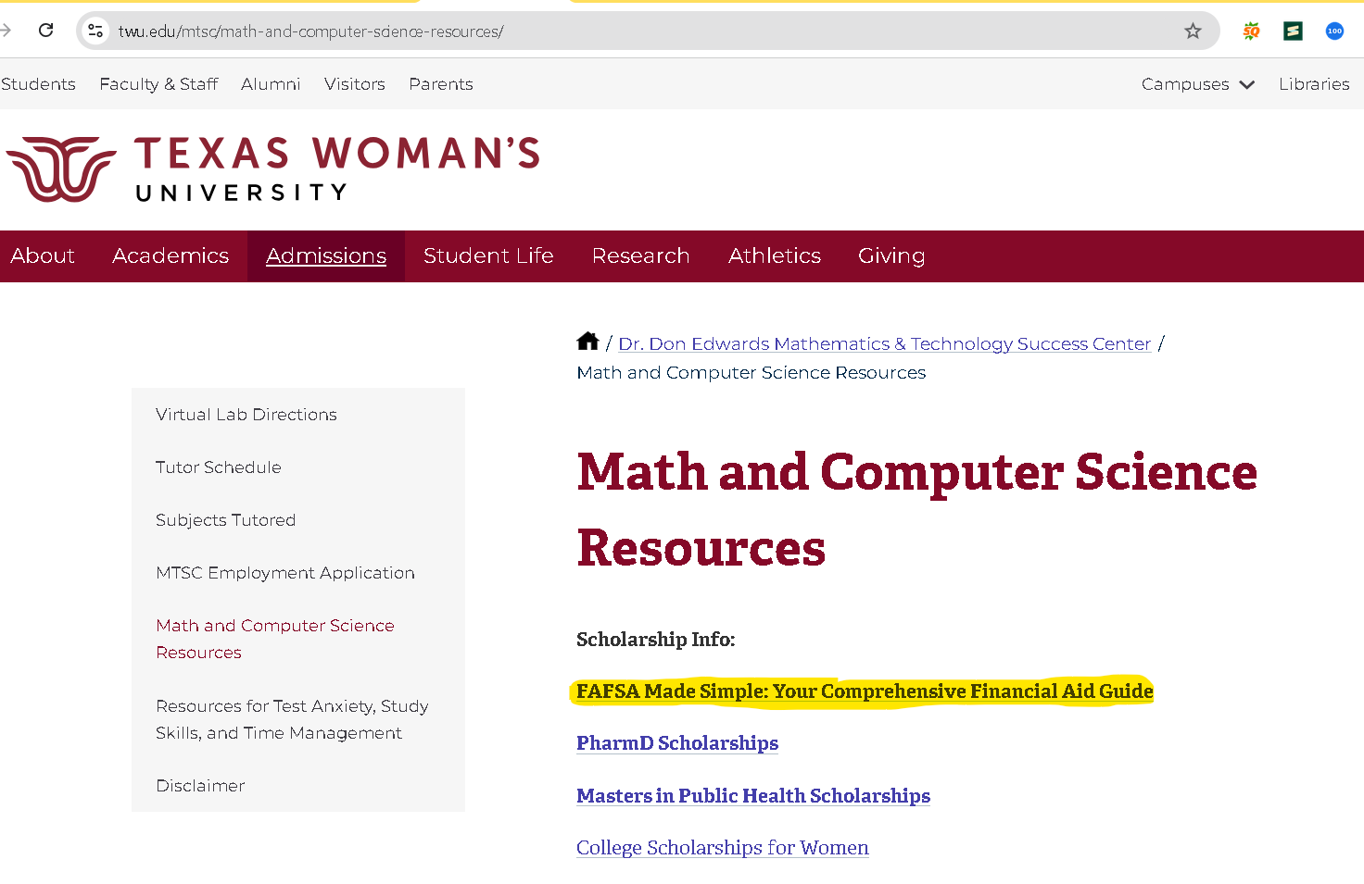1364x884 pixels.
Task: Click the Students link in top bar
Action: coord(38,84)
